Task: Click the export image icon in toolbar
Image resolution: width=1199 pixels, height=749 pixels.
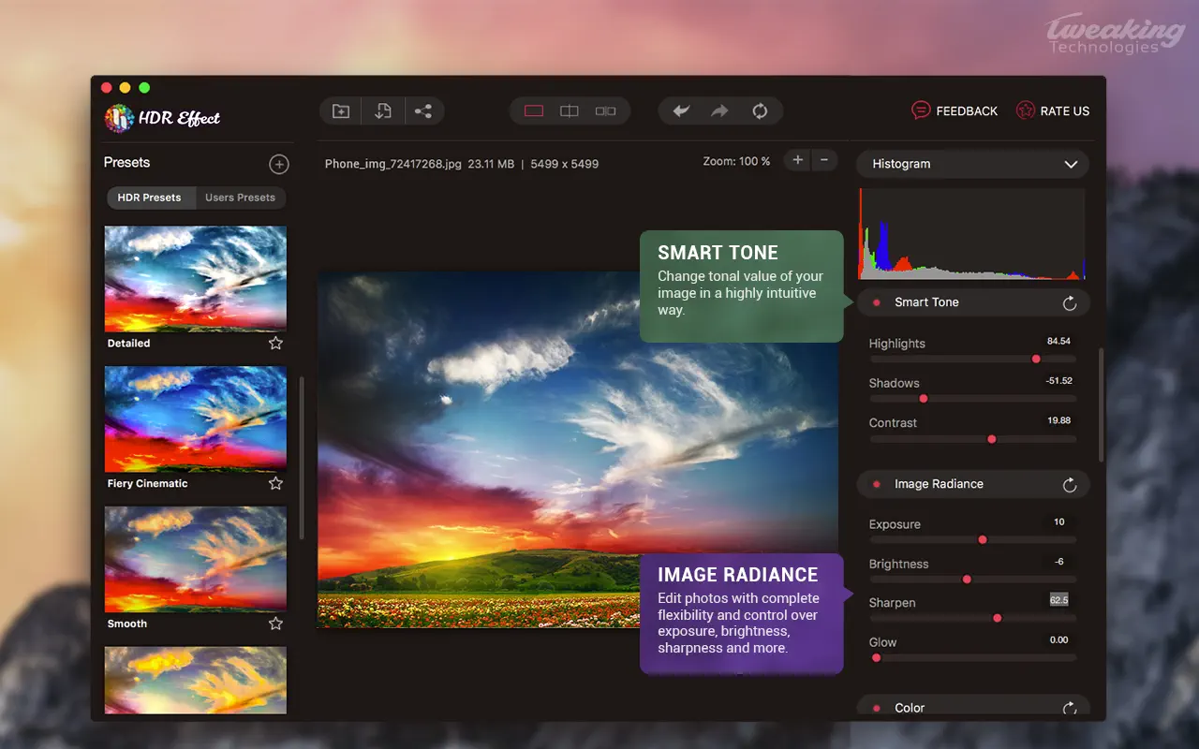Action: point(382,111)
